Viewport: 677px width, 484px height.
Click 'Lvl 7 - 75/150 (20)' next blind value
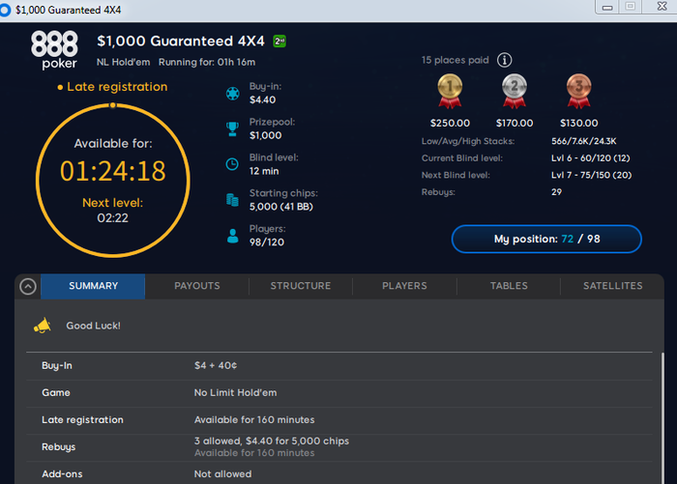click(591, 175)
